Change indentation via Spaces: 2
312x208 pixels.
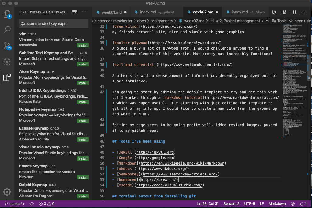tap(231, 204)
